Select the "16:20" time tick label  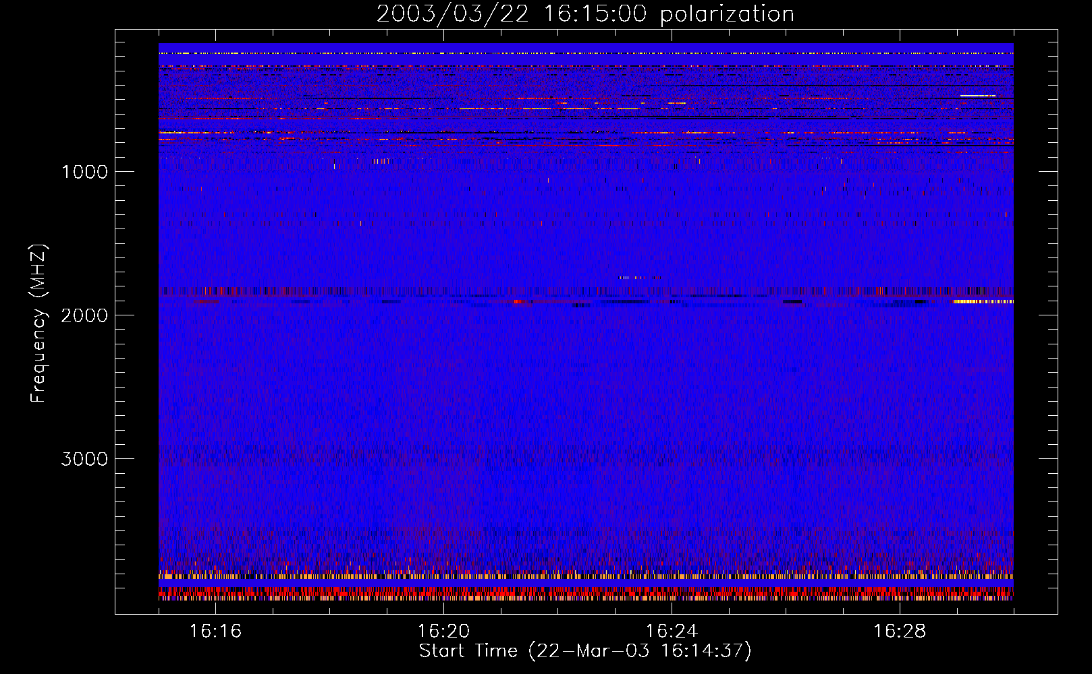click(443, 631)
